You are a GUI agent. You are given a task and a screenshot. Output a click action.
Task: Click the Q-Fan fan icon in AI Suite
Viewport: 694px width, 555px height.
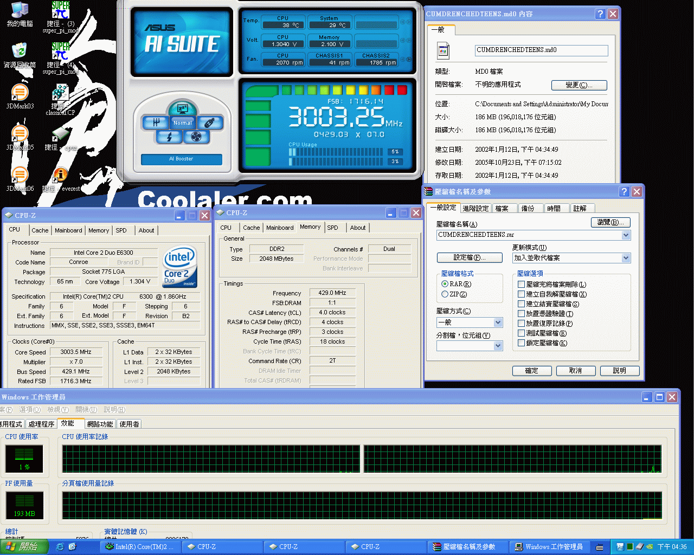point(196,137)
